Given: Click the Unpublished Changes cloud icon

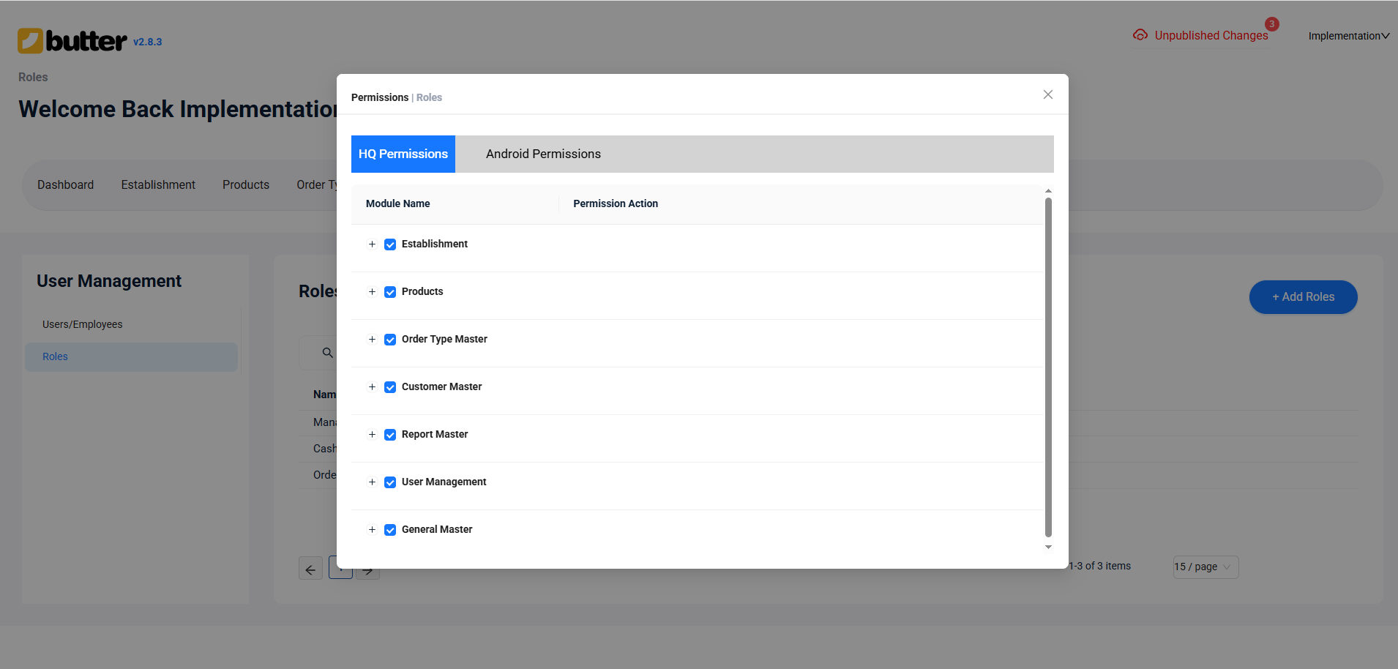Looking at the screenshot, I should click(x=1140, y=35).
